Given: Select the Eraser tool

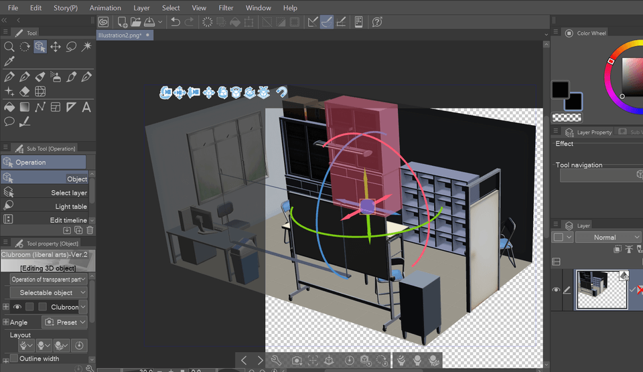Looking at the screenshot, I should click(x=25, y=92).
